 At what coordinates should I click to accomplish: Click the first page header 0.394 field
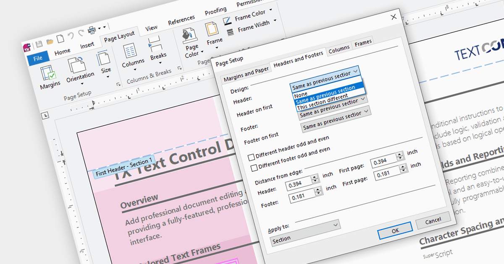tap(383, 160)
